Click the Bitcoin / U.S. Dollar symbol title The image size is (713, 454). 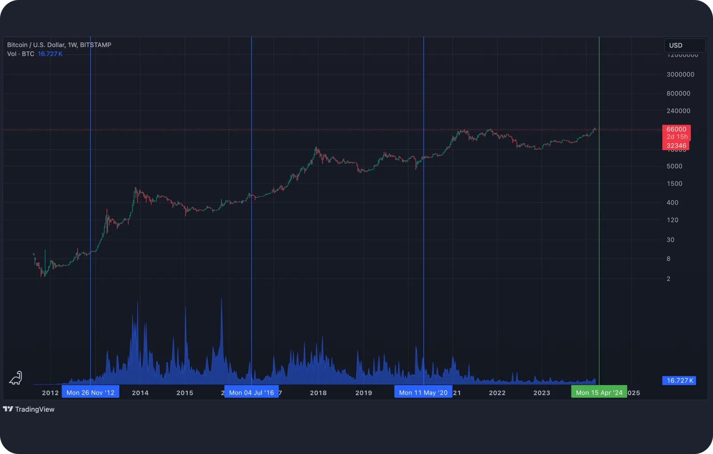coord(59,45)
